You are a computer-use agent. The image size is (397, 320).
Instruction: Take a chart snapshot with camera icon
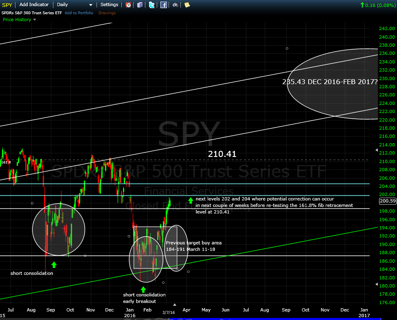175,5
